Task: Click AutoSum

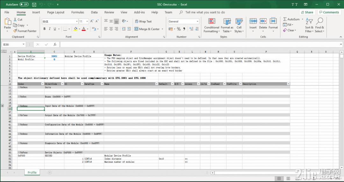Action: click(x=291, y=19)
